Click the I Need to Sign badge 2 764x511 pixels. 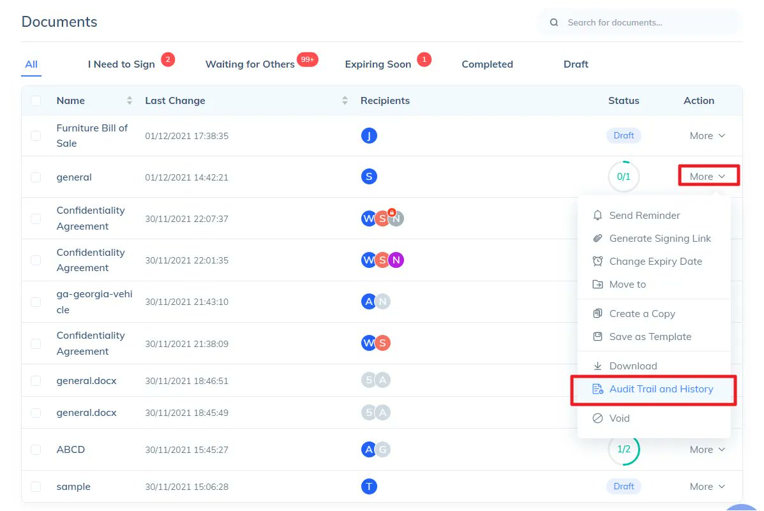168,59
